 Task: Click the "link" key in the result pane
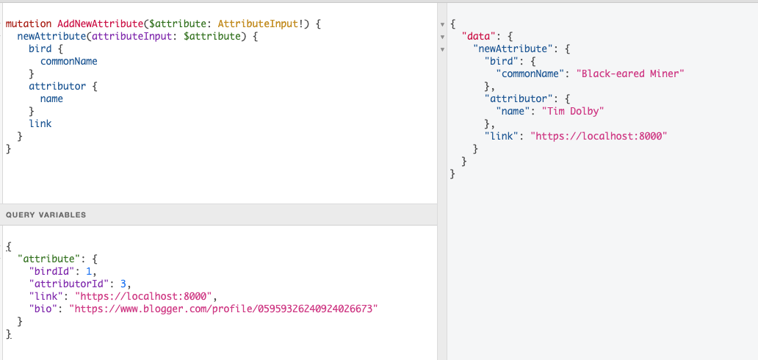[x=502, y=137]
